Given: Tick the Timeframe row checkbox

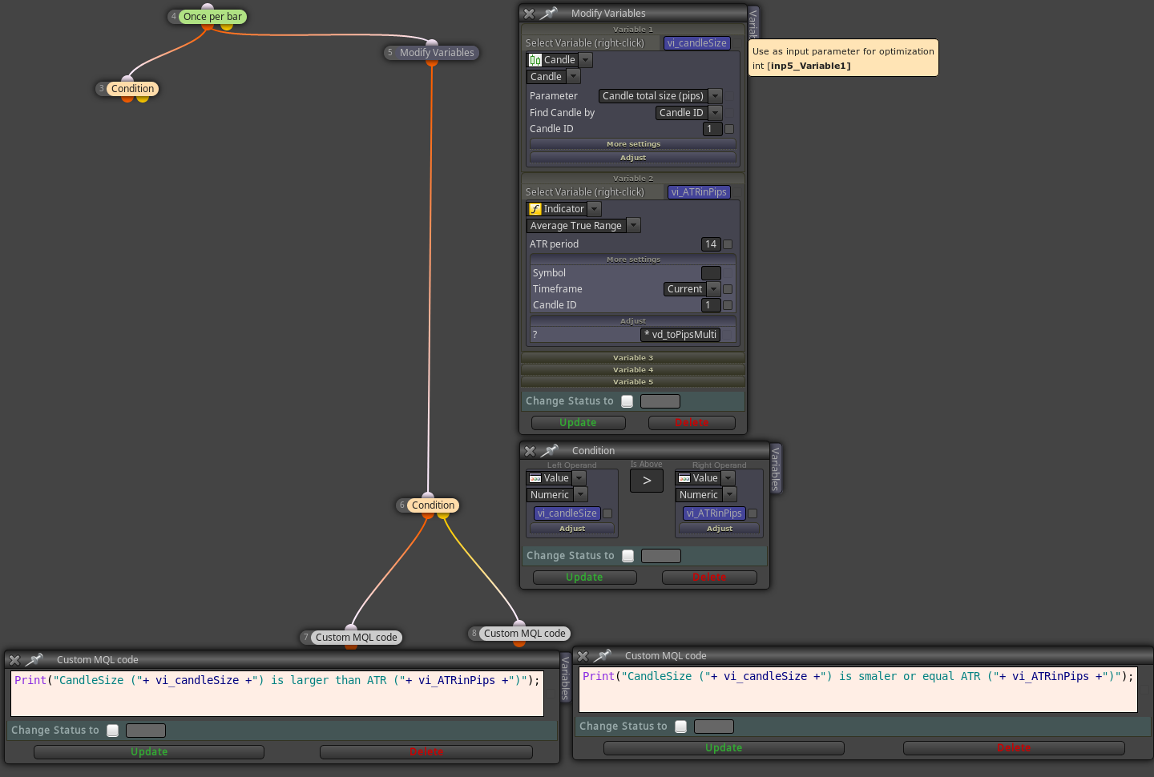Looking at the screenshot, I should [x=728, y=289].
